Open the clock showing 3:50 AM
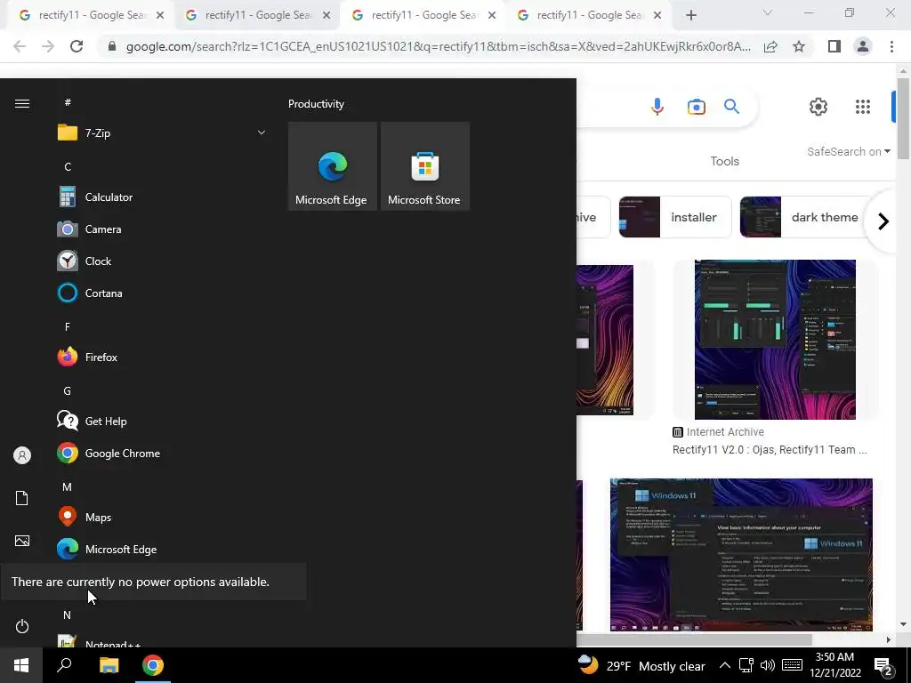 click(x=834, y=665)
